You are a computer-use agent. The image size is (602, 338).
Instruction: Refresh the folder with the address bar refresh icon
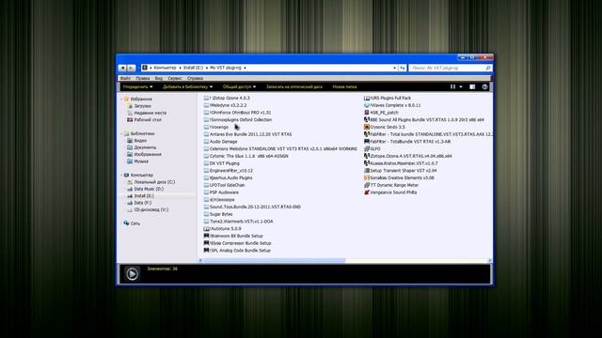(402, 68)
